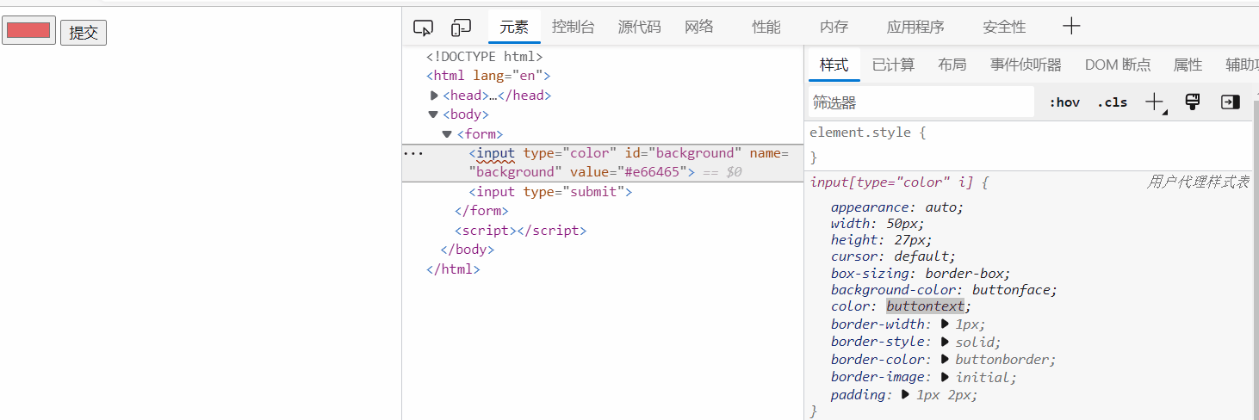Image resolution: width=1259 pixels, height=420 pixels.
Task: Select the script element node
Action: pyautogui.click(x=520, y=231)
